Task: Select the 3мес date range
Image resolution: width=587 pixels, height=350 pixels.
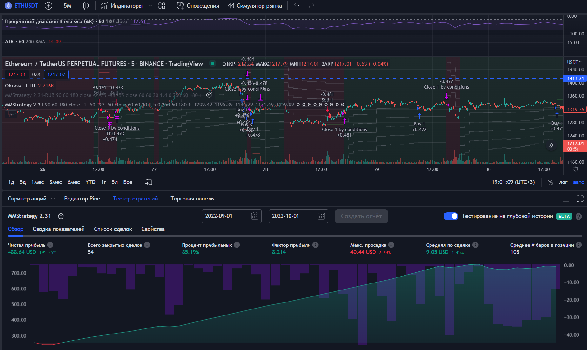Action: [x=56, y=182]
